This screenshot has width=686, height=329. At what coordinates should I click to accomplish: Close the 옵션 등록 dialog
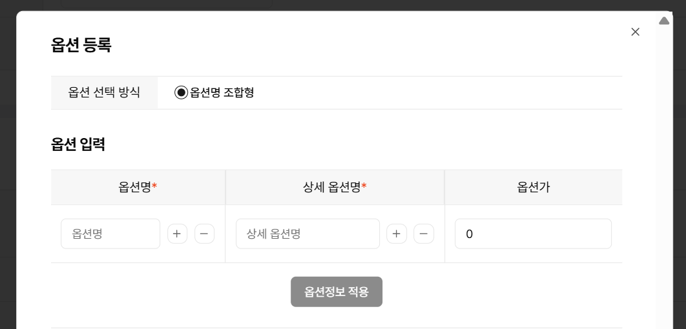pos(635,32)
